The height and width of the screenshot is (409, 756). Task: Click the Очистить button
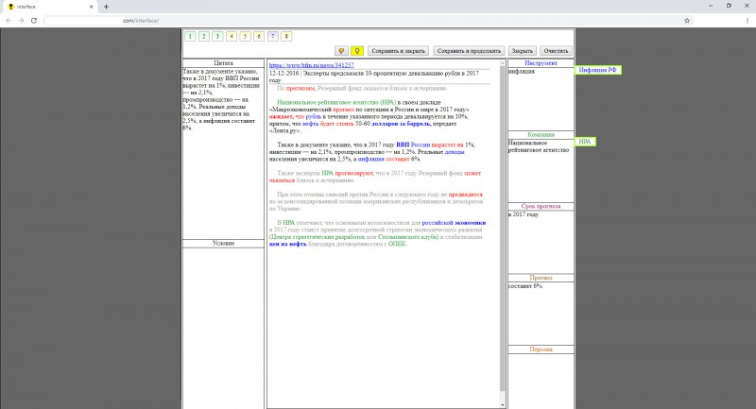pyautogui.click(x=556, y=51)
